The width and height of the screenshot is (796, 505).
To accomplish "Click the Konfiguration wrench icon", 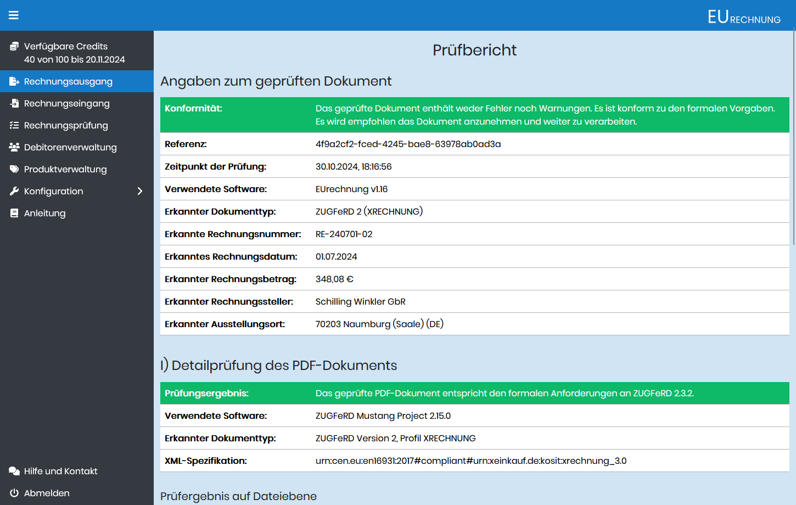I will tap(14, 191).
